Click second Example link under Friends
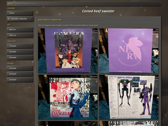This screenshot has height=126, width=168. pyautogui.click(x=20, y=74)
